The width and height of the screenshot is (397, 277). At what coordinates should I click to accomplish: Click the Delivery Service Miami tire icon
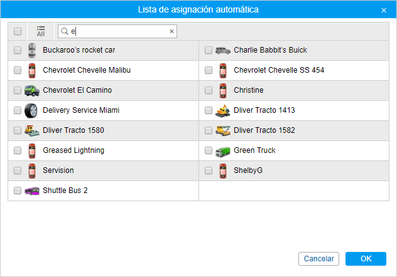(31, 110)
